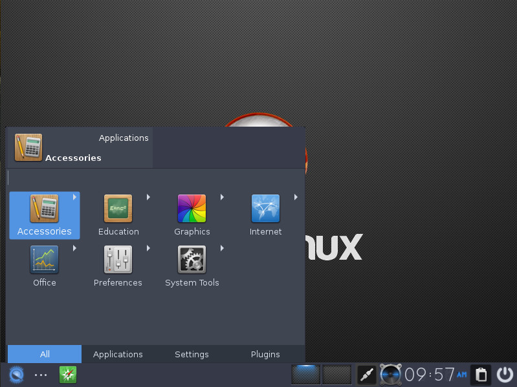
Task: Expand the Graphics submenu arrow
Action: [x=222, y=197]
